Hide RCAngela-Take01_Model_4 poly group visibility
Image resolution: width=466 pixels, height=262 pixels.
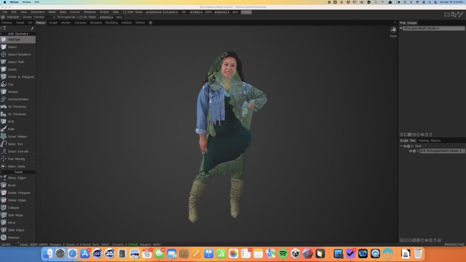pos(401,28)
